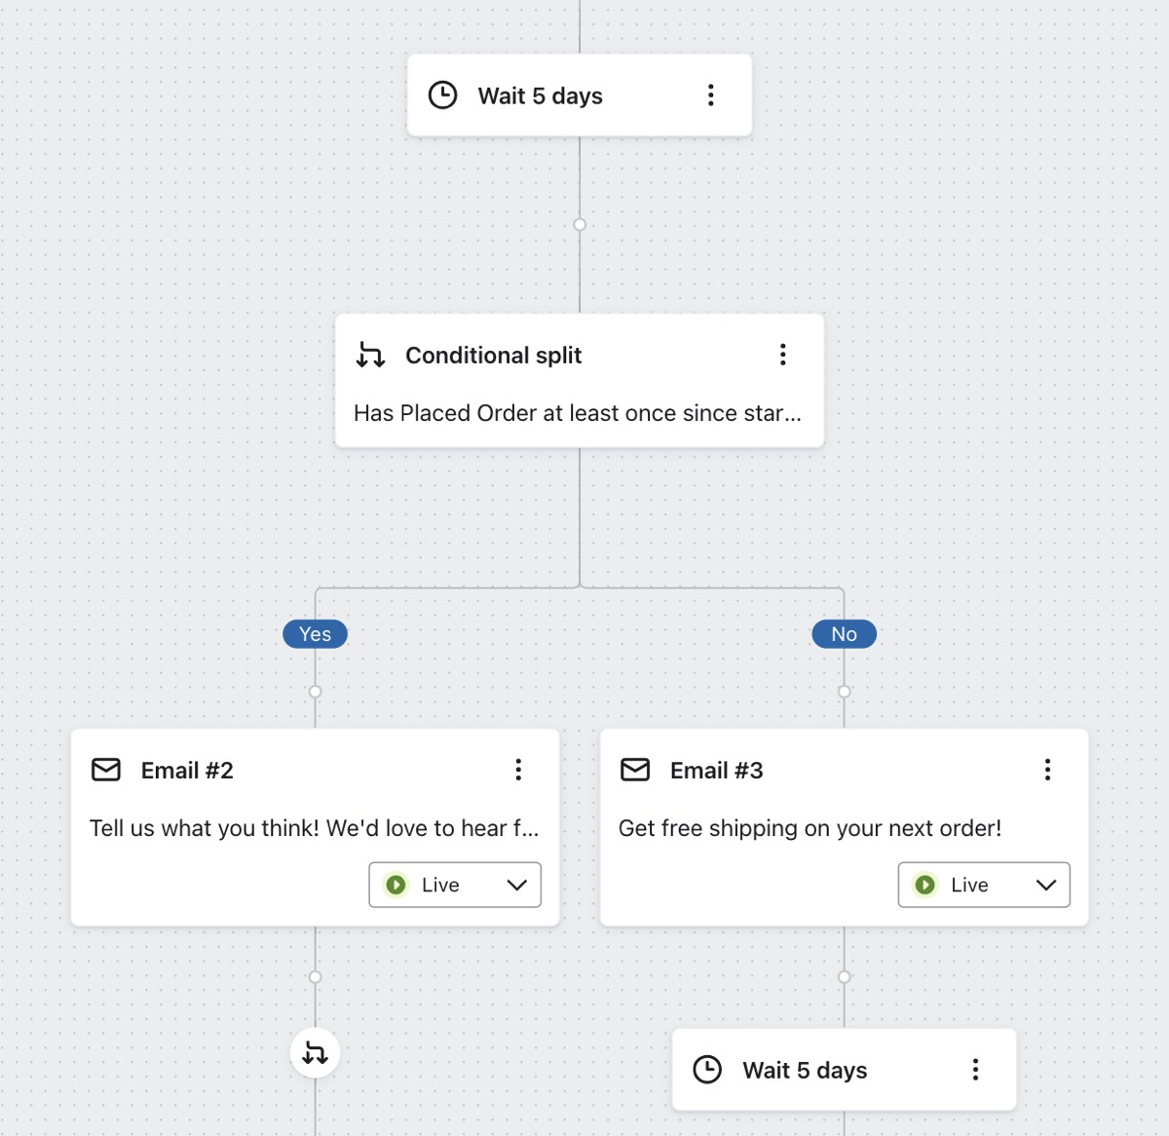Click the connector dot above the Conditional split

tap(581, 224)
